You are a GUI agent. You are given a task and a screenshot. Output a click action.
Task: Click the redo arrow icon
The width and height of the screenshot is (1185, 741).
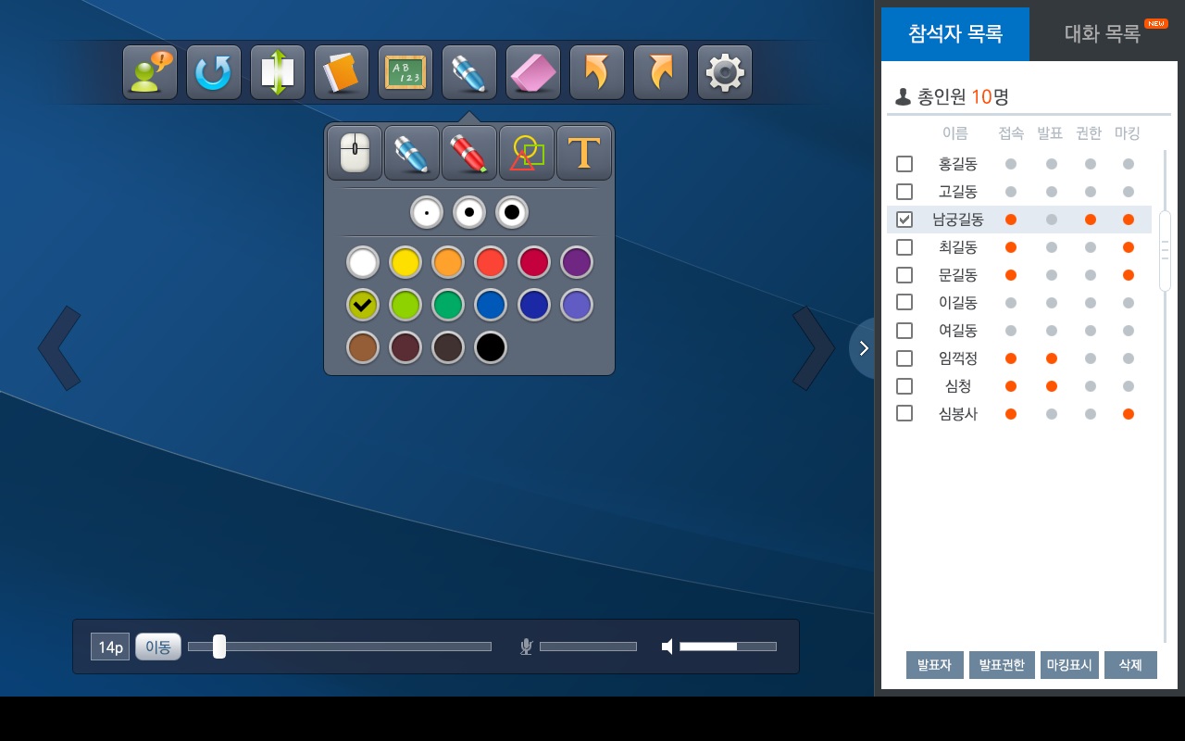pos(661,72)
